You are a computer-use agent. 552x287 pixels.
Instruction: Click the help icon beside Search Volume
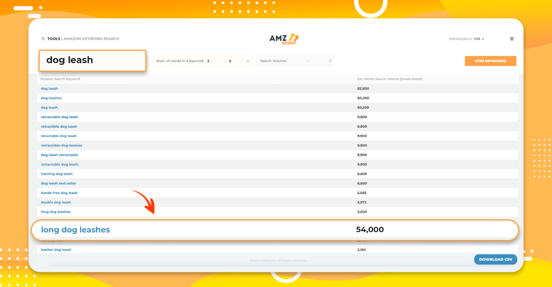pyautogui.click(x=330, y=61)
